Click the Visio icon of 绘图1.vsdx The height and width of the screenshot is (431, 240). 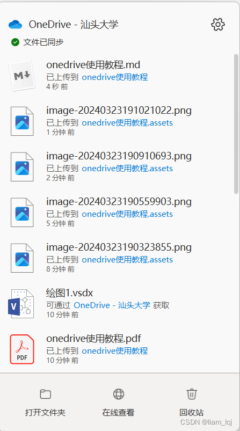(21, 303)
